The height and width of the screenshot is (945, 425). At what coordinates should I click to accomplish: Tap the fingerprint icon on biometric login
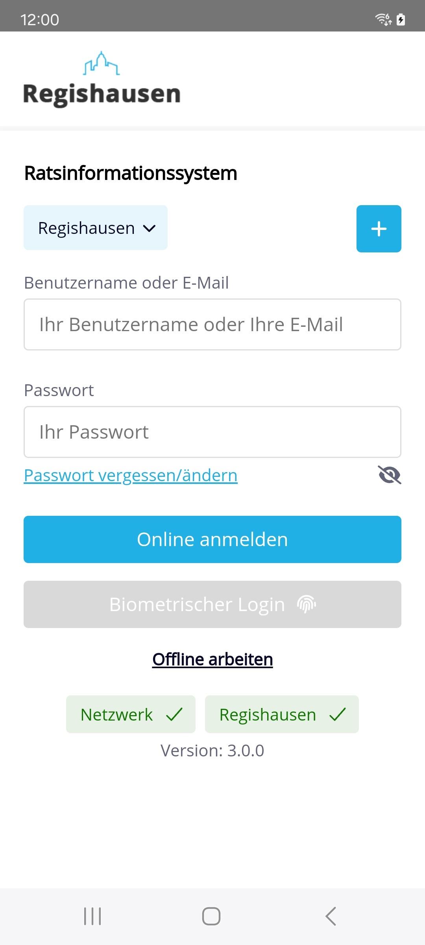point(307,604)
